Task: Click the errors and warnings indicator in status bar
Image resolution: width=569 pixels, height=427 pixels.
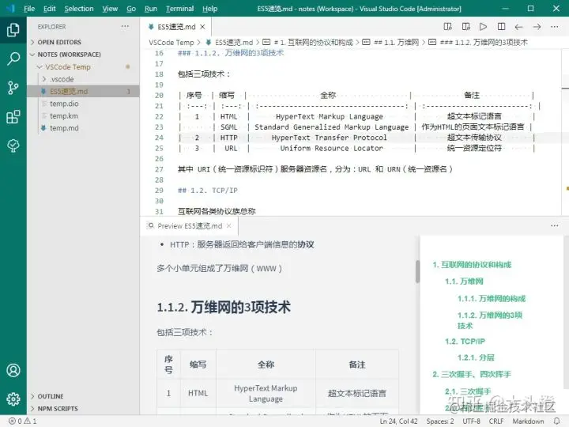Action: pyautogui.click(x=23, y=421)
